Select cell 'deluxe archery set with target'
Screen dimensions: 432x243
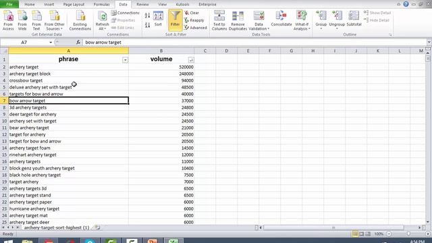click(68, 87)
